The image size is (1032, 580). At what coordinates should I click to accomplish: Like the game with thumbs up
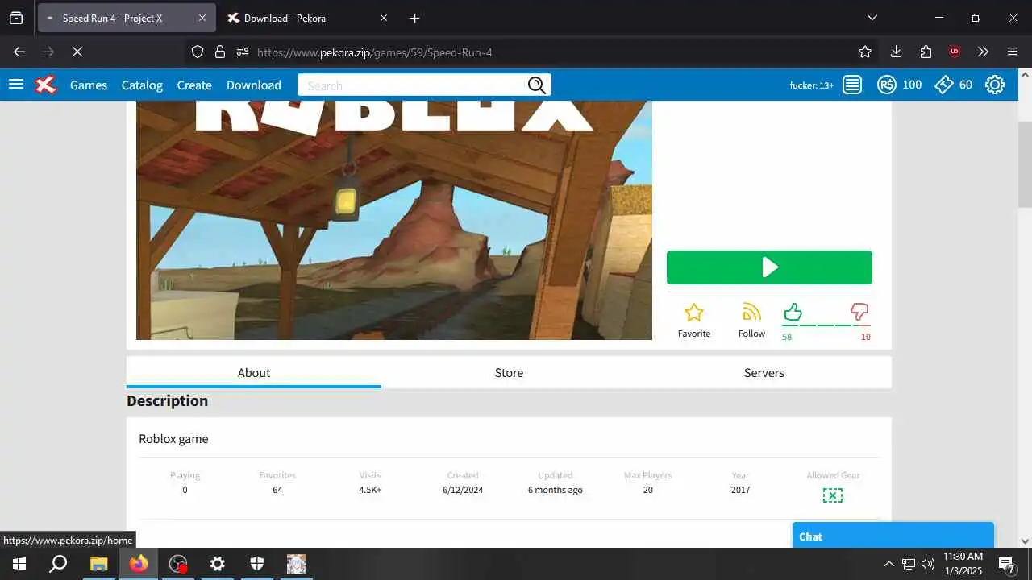793,312
